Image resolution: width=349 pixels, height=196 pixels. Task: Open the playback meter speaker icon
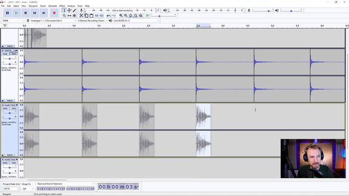[x=165, y=10]
